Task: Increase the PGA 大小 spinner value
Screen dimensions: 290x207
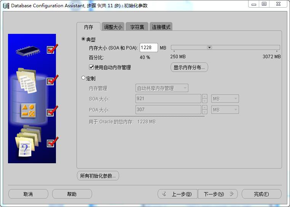Action: coord(204,107)
